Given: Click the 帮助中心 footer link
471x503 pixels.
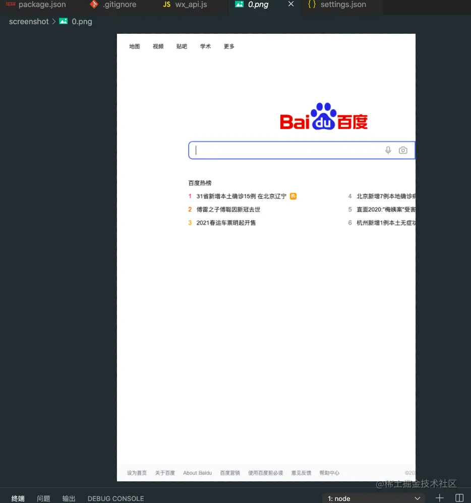Looking at the screenshot, I should (x=329, y=473).
